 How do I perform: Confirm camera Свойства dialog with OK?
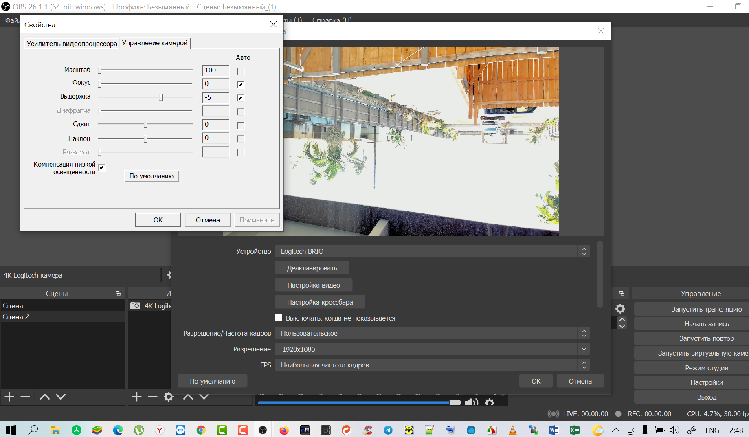point(158,220)
